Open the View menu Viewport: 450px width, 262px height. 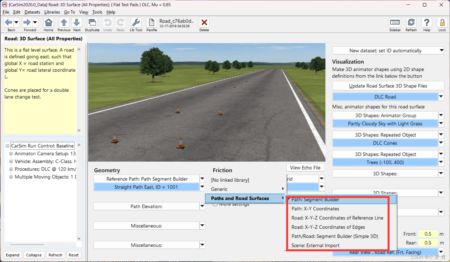[84, 12]
